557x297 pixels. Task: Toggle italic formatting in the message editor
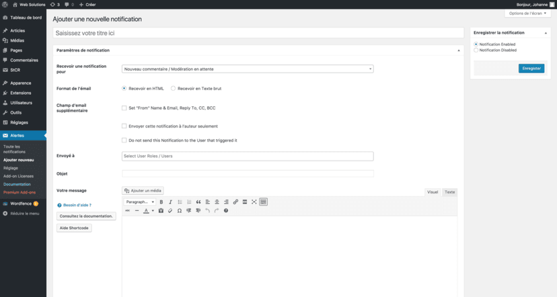(170, 202)
